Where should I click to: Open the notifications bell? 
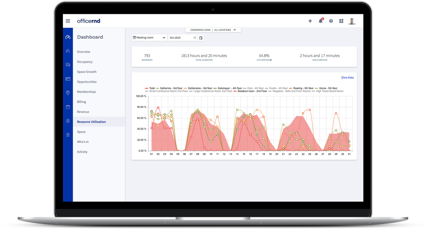pyautogui.click(x=321, y=21)
